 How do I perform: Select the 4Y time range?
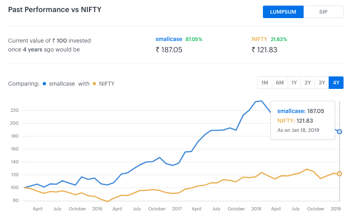336,82
